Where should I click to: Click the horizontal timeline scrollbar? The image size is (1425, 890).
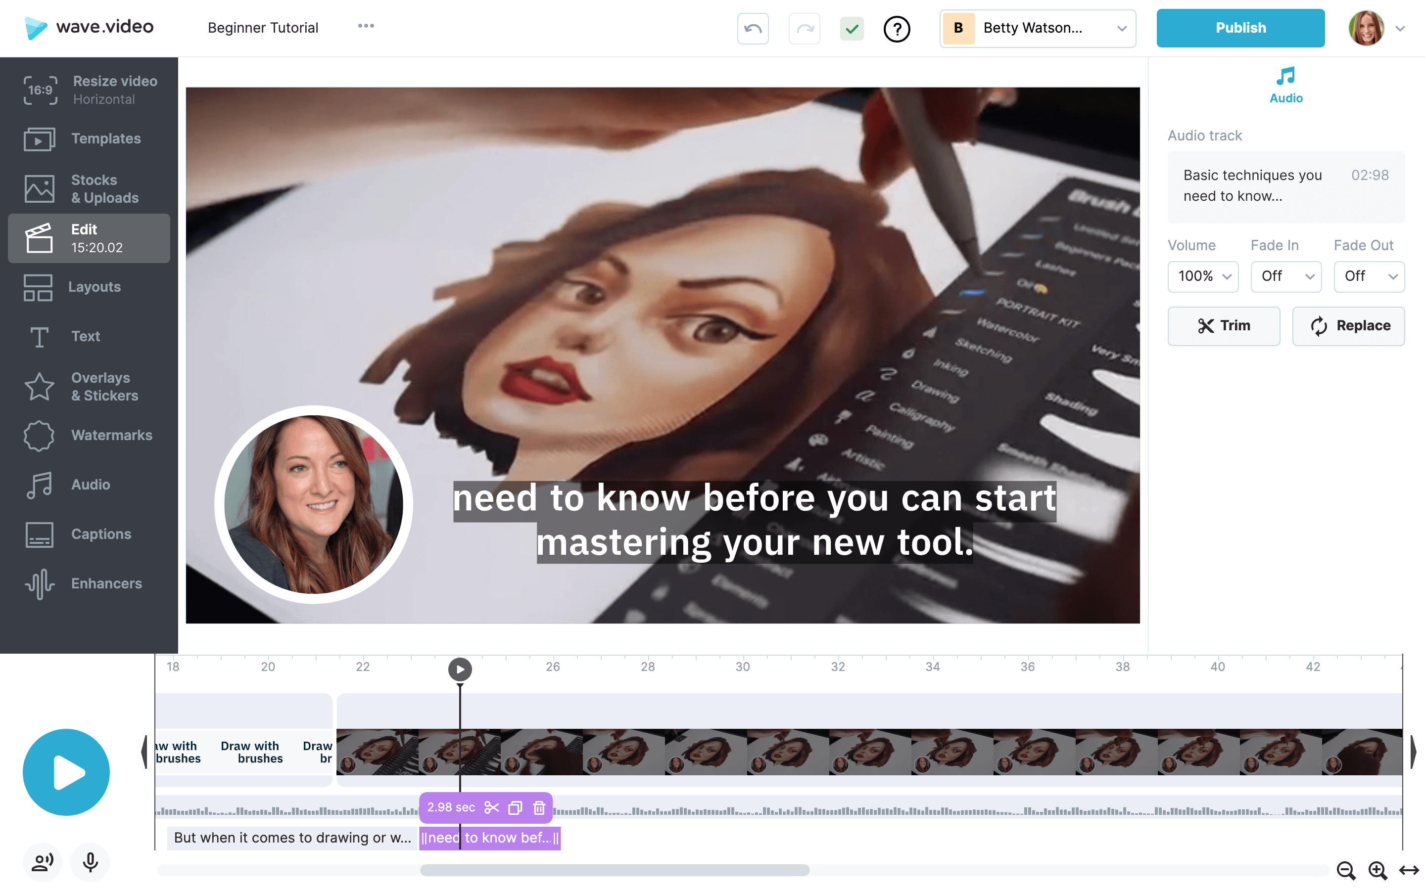click(x=614, y=870)
